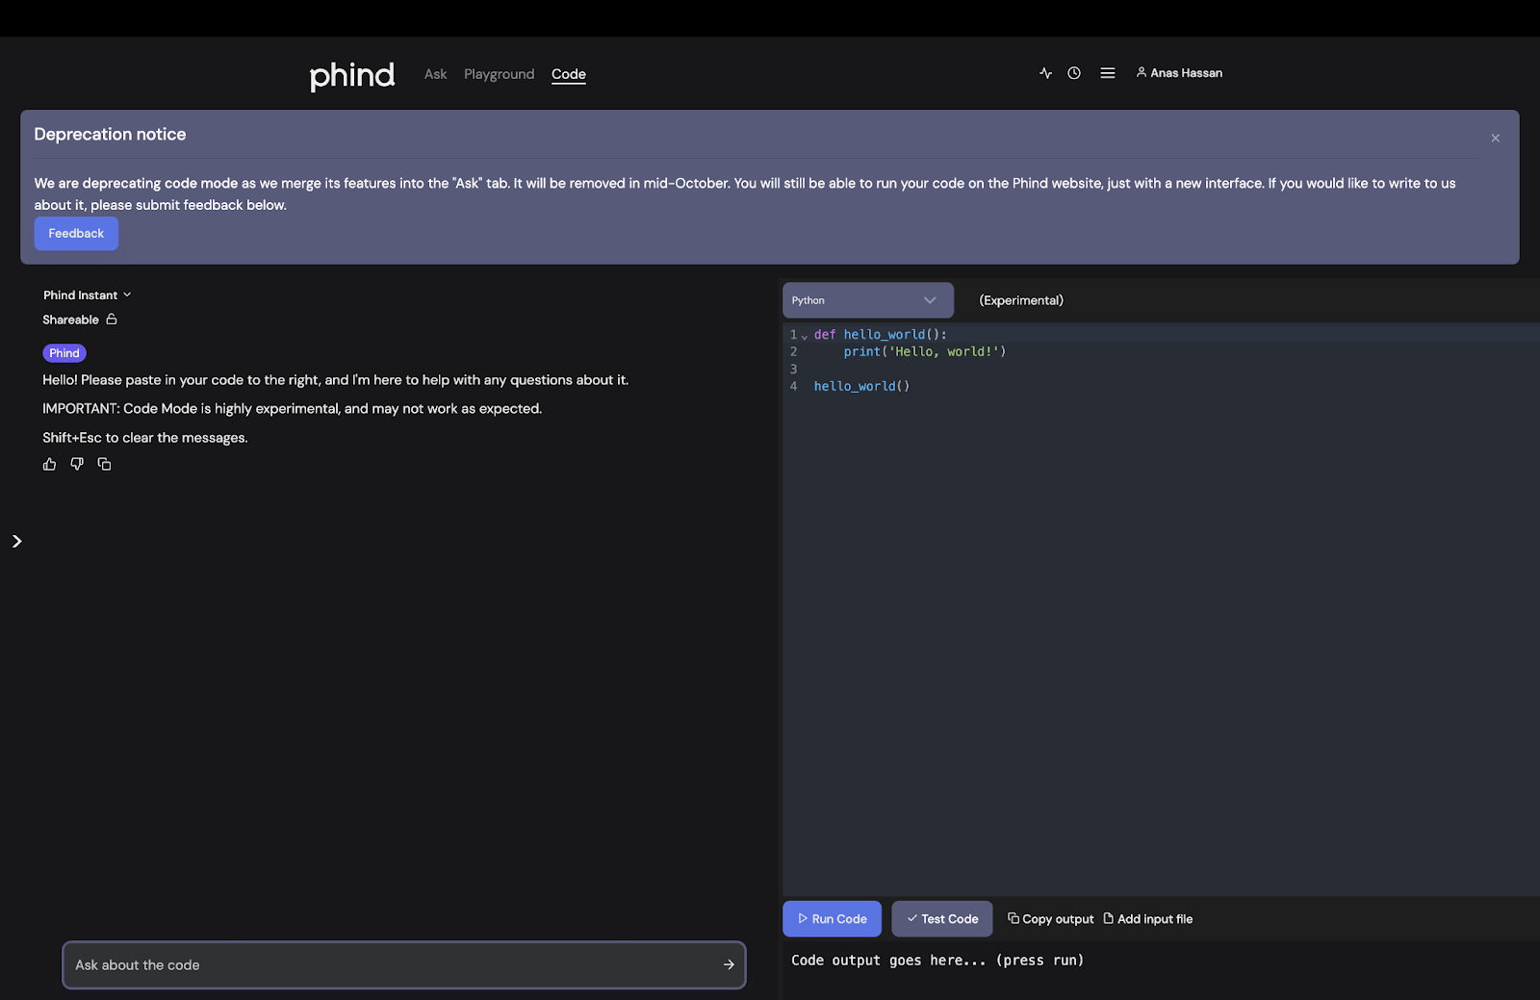Copy the Phind message
Screen dimensions: 1540x1000
[104, 464]
